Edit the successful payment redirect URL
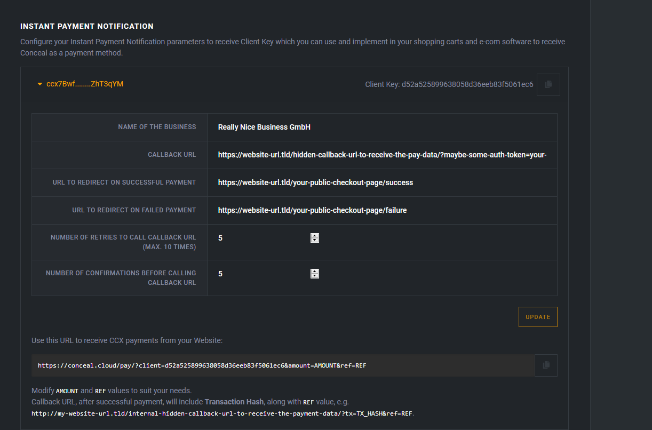This screenshot has height=430, width=652. [381, 183]
